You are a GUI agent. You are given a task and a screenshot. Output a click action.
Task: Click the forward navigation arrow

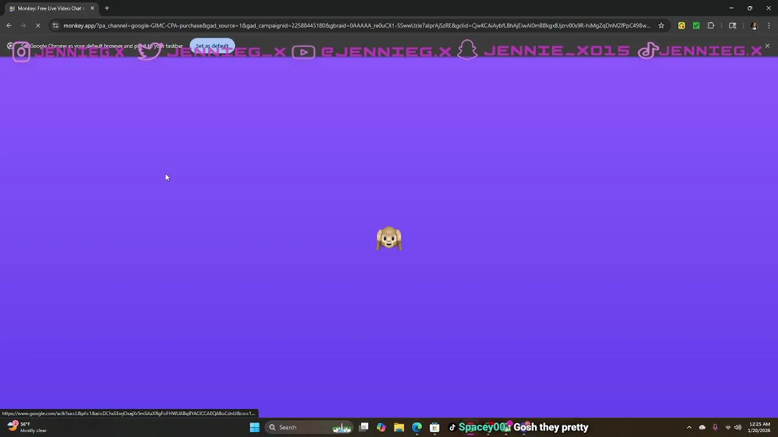click(23, 25)
